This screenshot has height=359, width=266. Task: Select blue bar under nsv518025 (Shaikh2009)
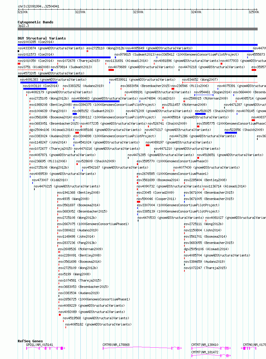200,114
